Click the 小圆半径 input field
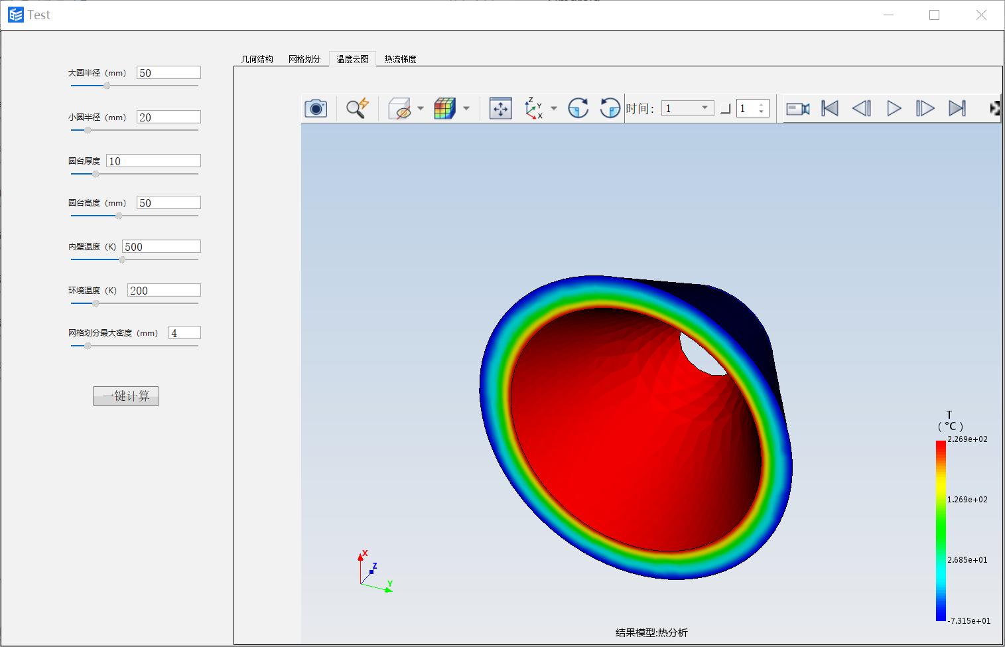1005x647 pixels. [x=168, y=117]
